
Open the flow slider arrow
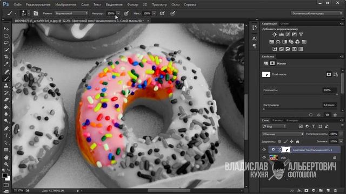154,13
